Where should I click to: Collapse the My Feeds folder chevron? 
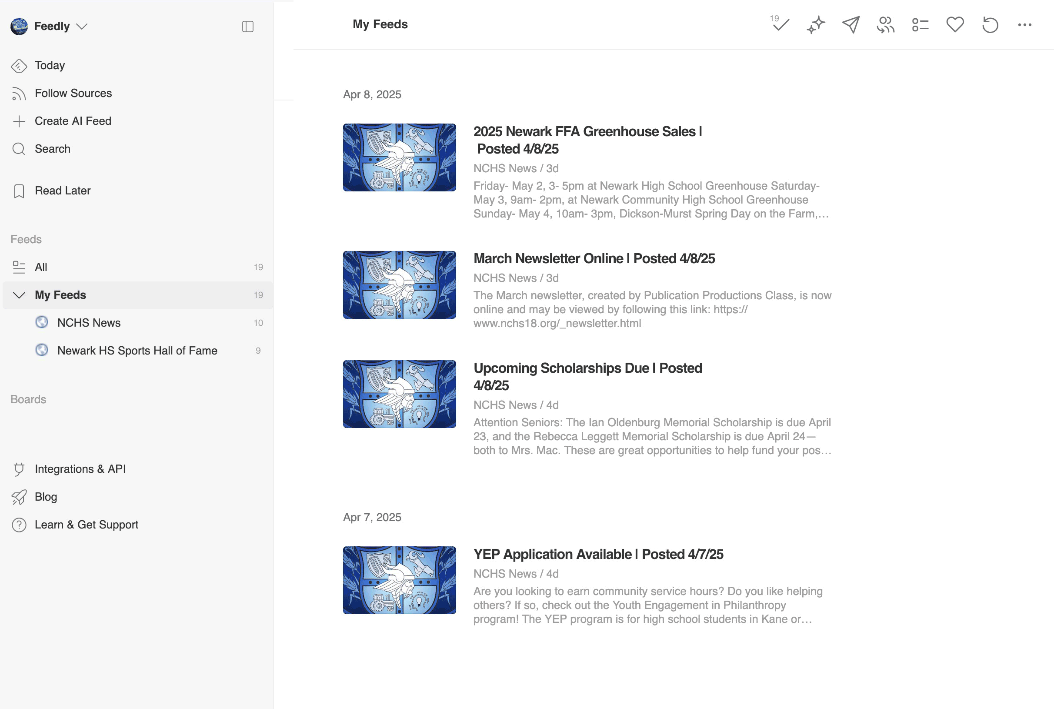(x=19, y=295)
